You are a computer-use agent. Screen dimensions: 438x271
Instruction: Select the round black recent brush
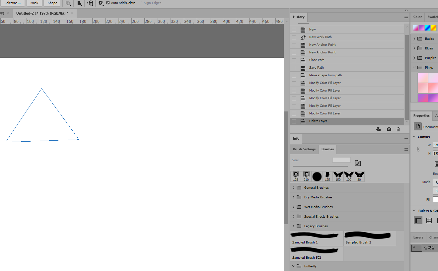(317, 176)
